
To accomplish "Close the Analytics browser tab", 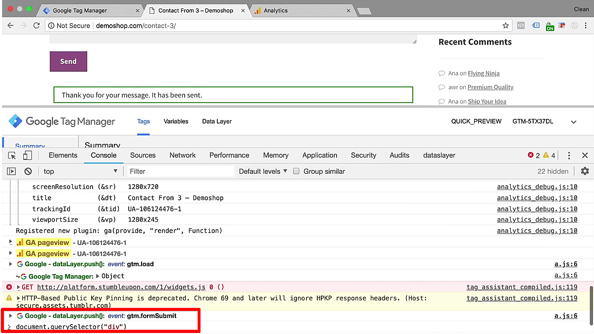I will pos(348,10).
